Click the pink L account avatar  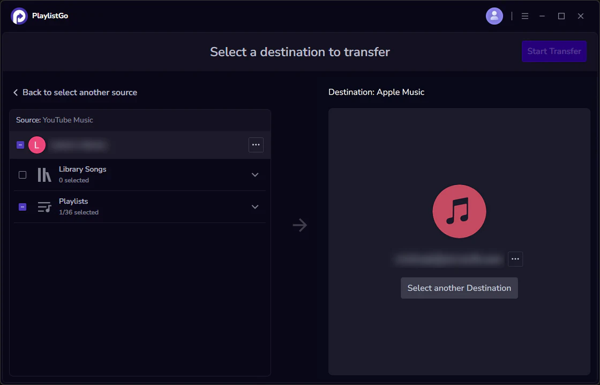click(x=37, y=145)
